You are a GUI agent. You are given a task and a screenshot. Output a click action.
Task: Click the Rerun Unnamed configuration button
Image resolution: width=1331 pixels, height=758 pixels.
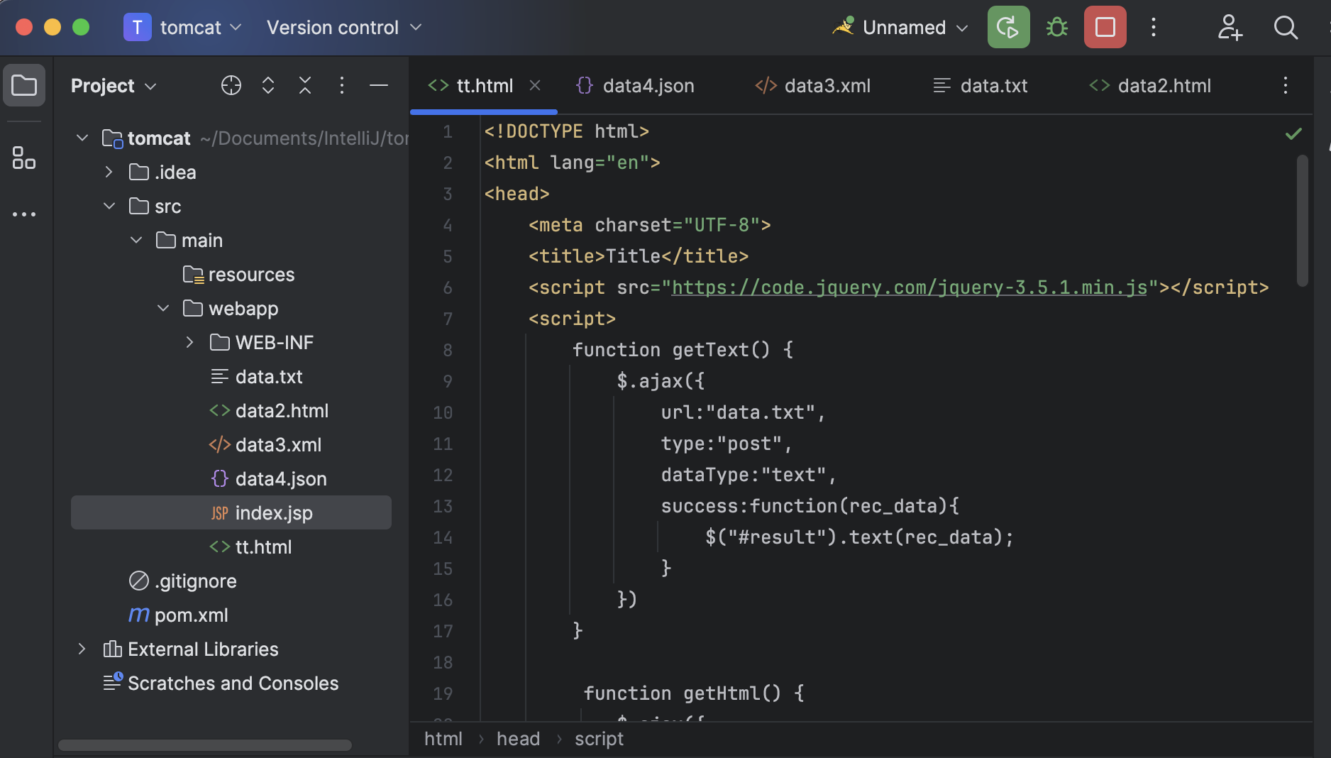point(1008,28)
